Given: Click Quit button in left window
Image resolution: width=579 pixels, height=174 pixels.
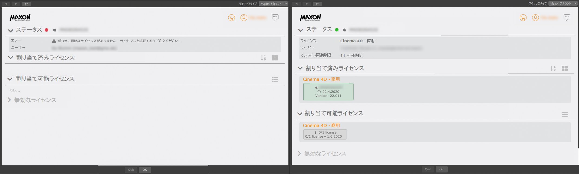Looking at the screenshot, I should click(131, 170).
